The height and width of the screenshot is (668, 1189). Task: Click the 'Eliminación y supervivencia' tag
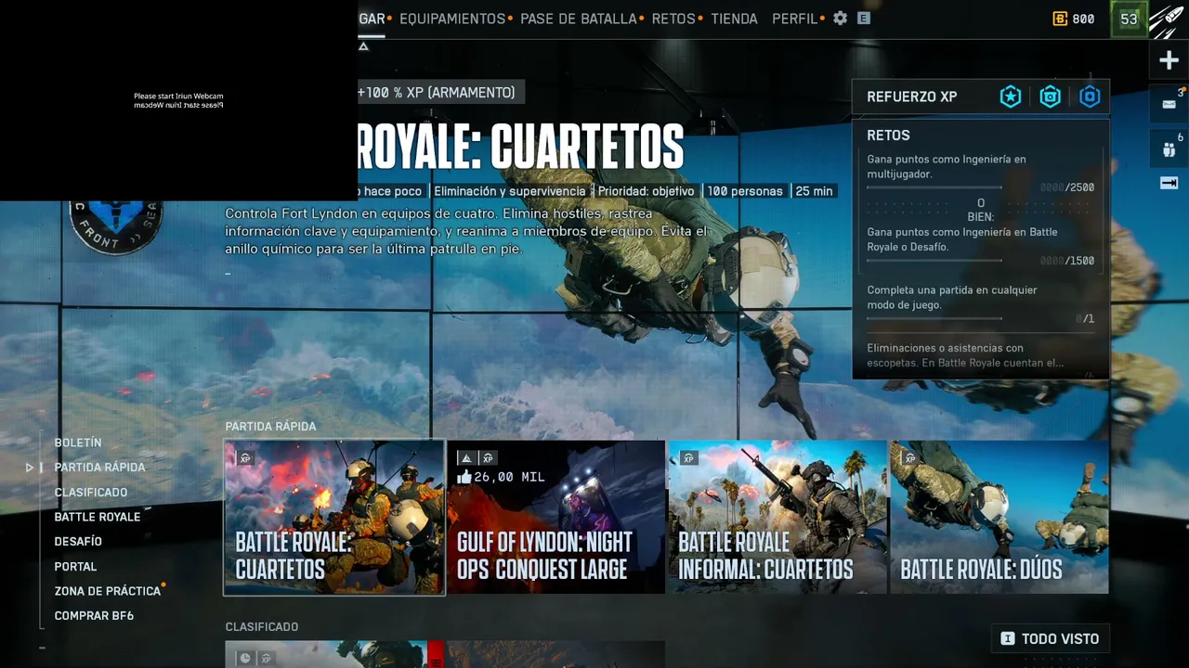(510, 191)
